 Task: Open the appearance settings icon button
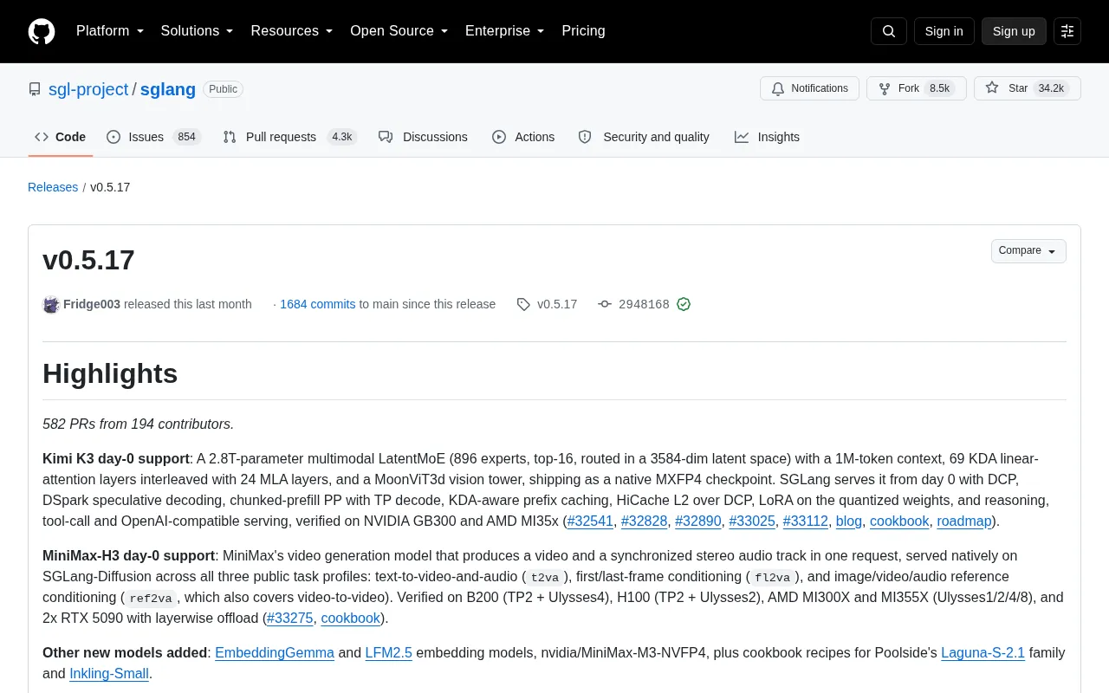pyautogui.click(x=1067, y=31)
